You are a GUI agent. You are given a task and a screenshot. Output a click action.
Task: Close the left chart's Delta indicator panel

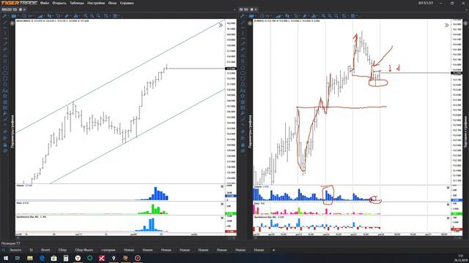(x=222, y=204)
